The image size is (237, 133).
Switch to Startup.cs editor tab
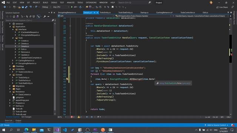(144, 13)
